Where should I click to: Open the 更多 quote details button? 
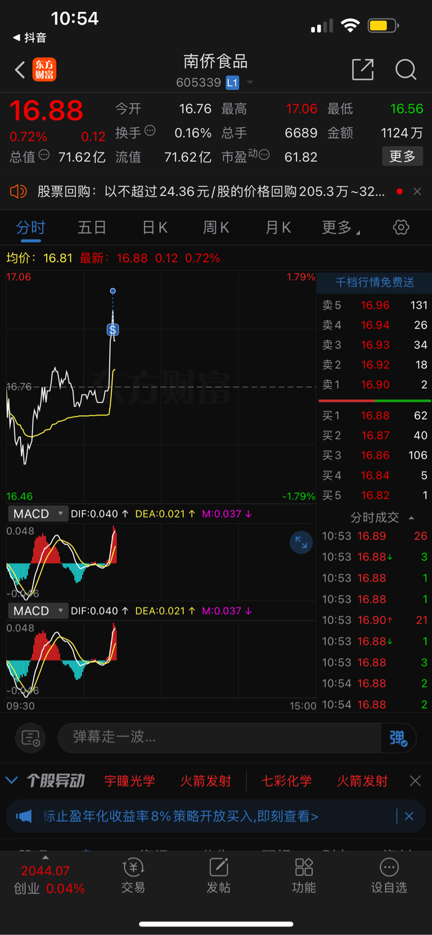tap(402, 156)
